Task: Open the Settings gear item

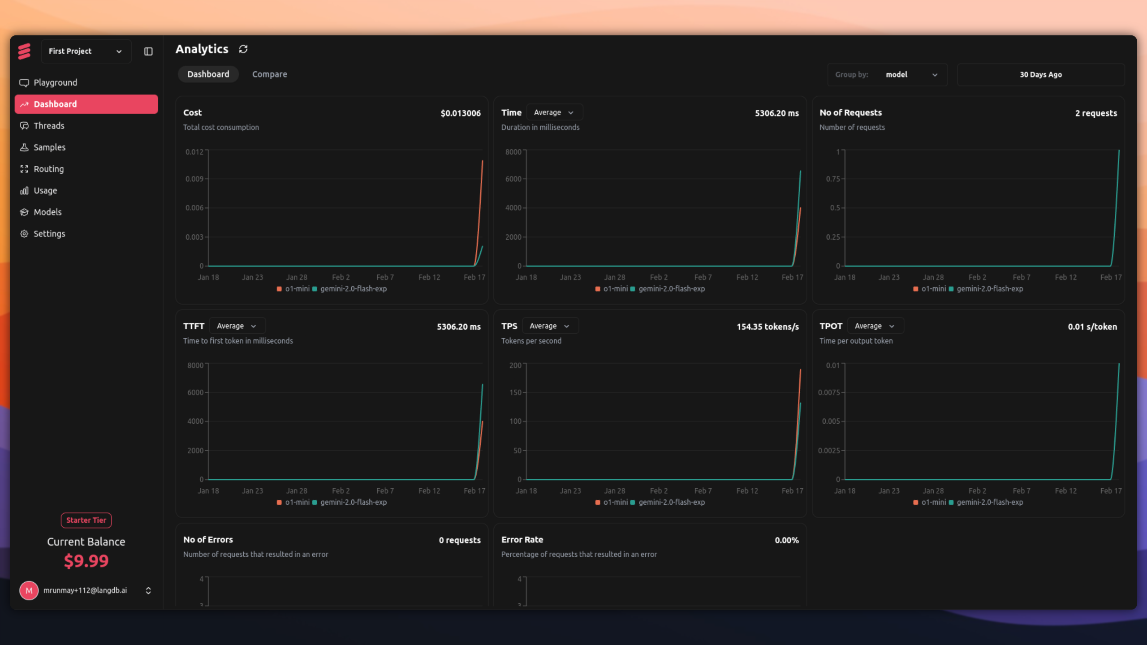Action: tap(49, 234)
